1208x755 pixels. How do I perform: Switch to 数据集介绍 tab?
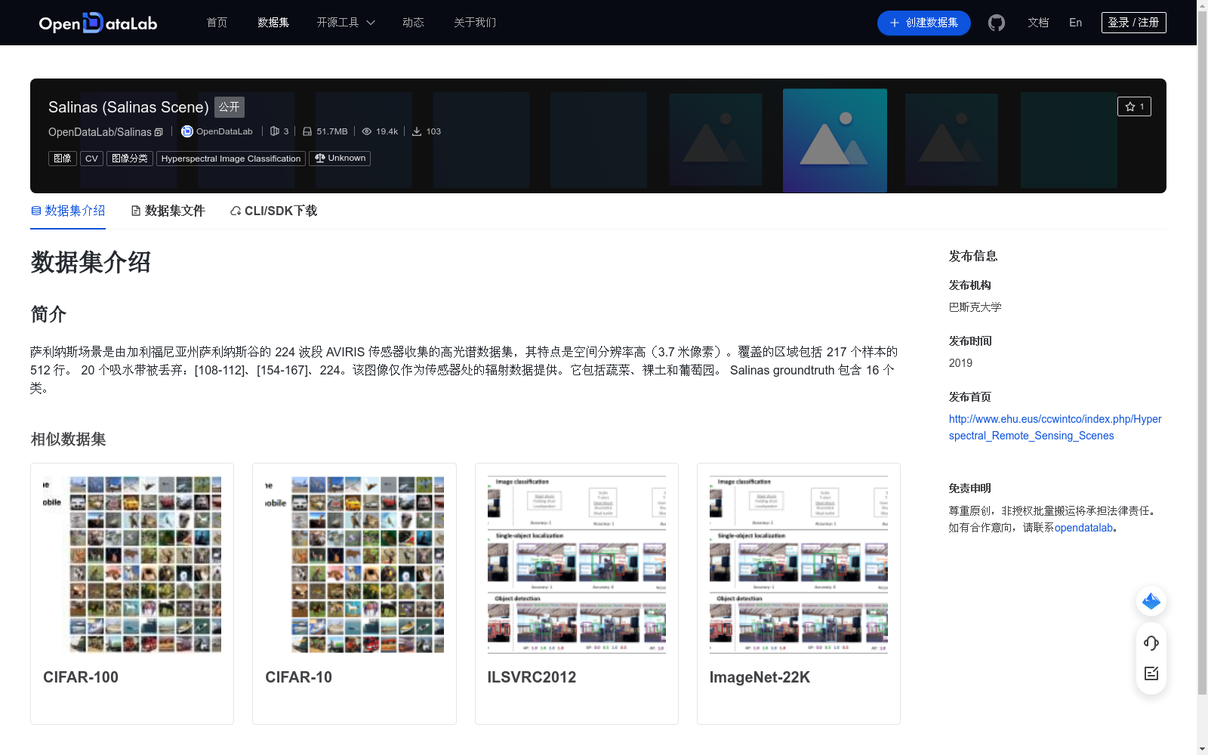(68, 211)
